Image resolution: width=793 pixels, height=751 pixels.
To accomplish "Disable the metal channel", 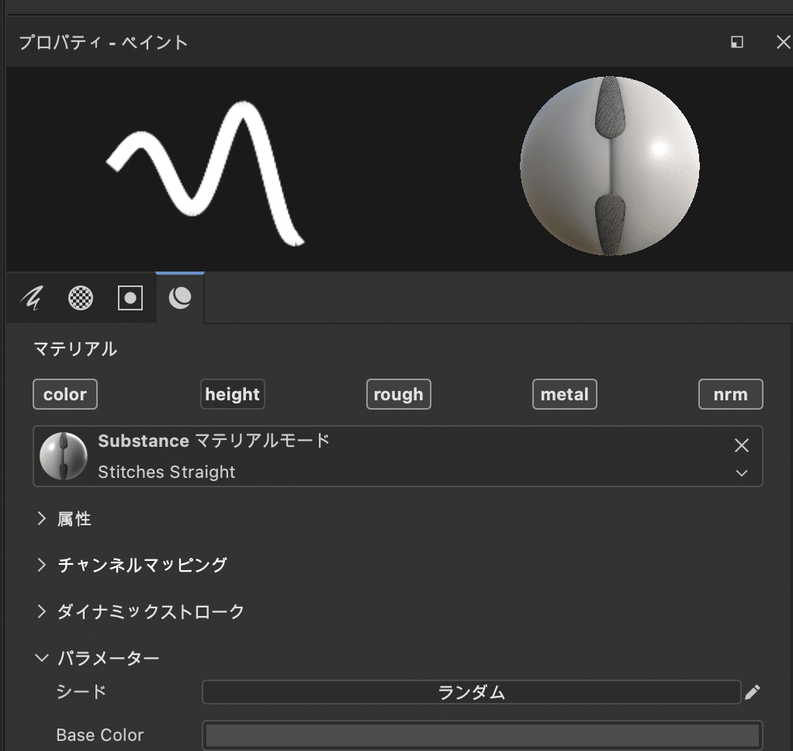I will (x=564, y=394).
